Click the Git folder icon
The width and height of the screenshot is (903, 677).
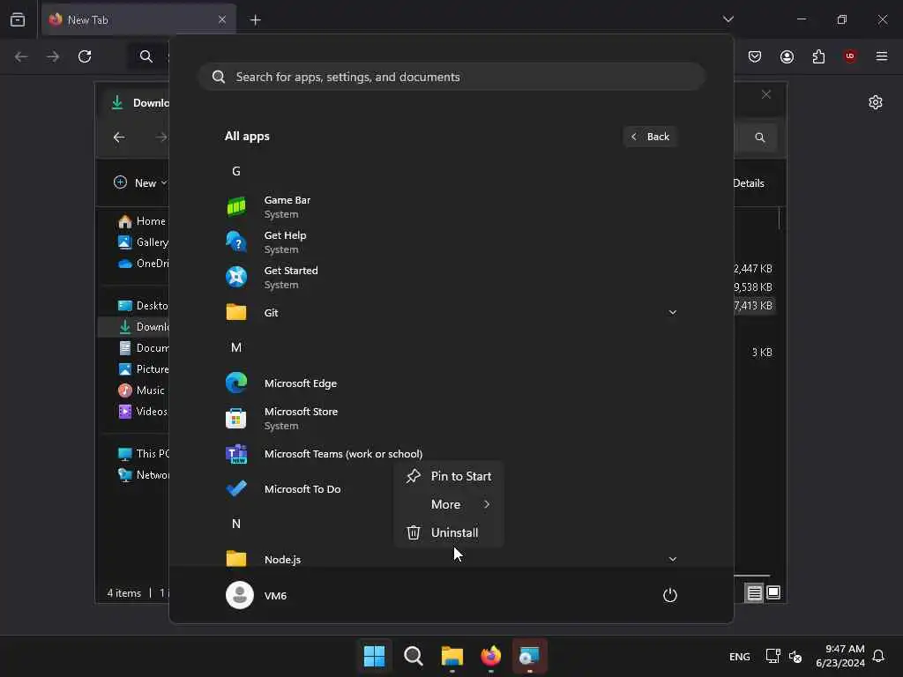pyautogui.click(x=236, y=312)
